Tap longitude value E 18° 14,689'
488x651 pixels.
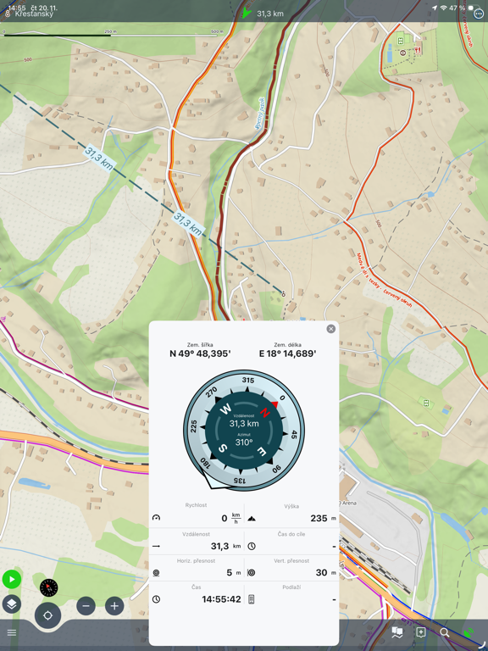click(287, 353)
